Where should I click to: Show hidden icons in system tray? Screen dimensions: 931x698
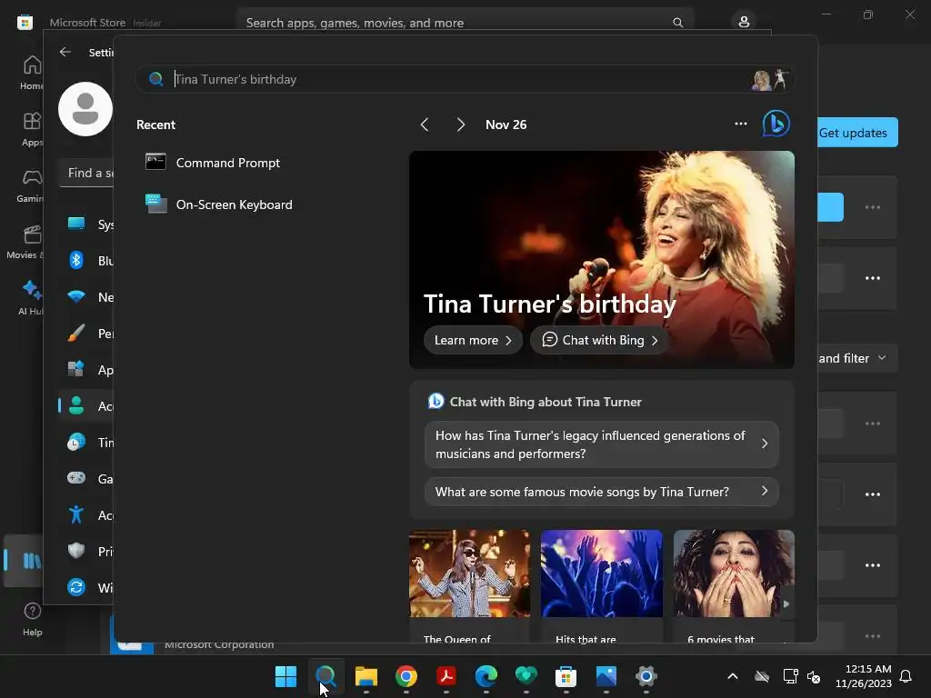733,676
